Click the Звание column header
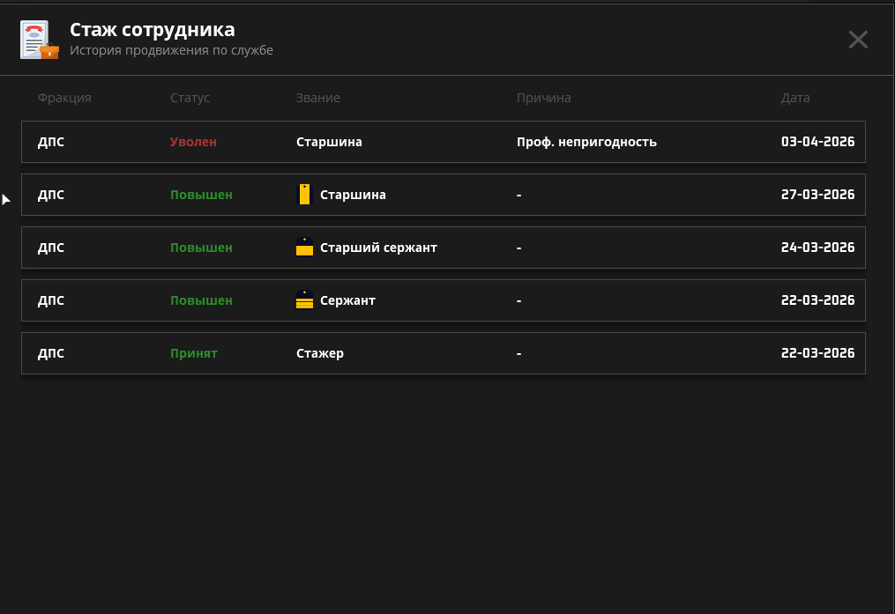895x614 pixels. click(317, 98)
